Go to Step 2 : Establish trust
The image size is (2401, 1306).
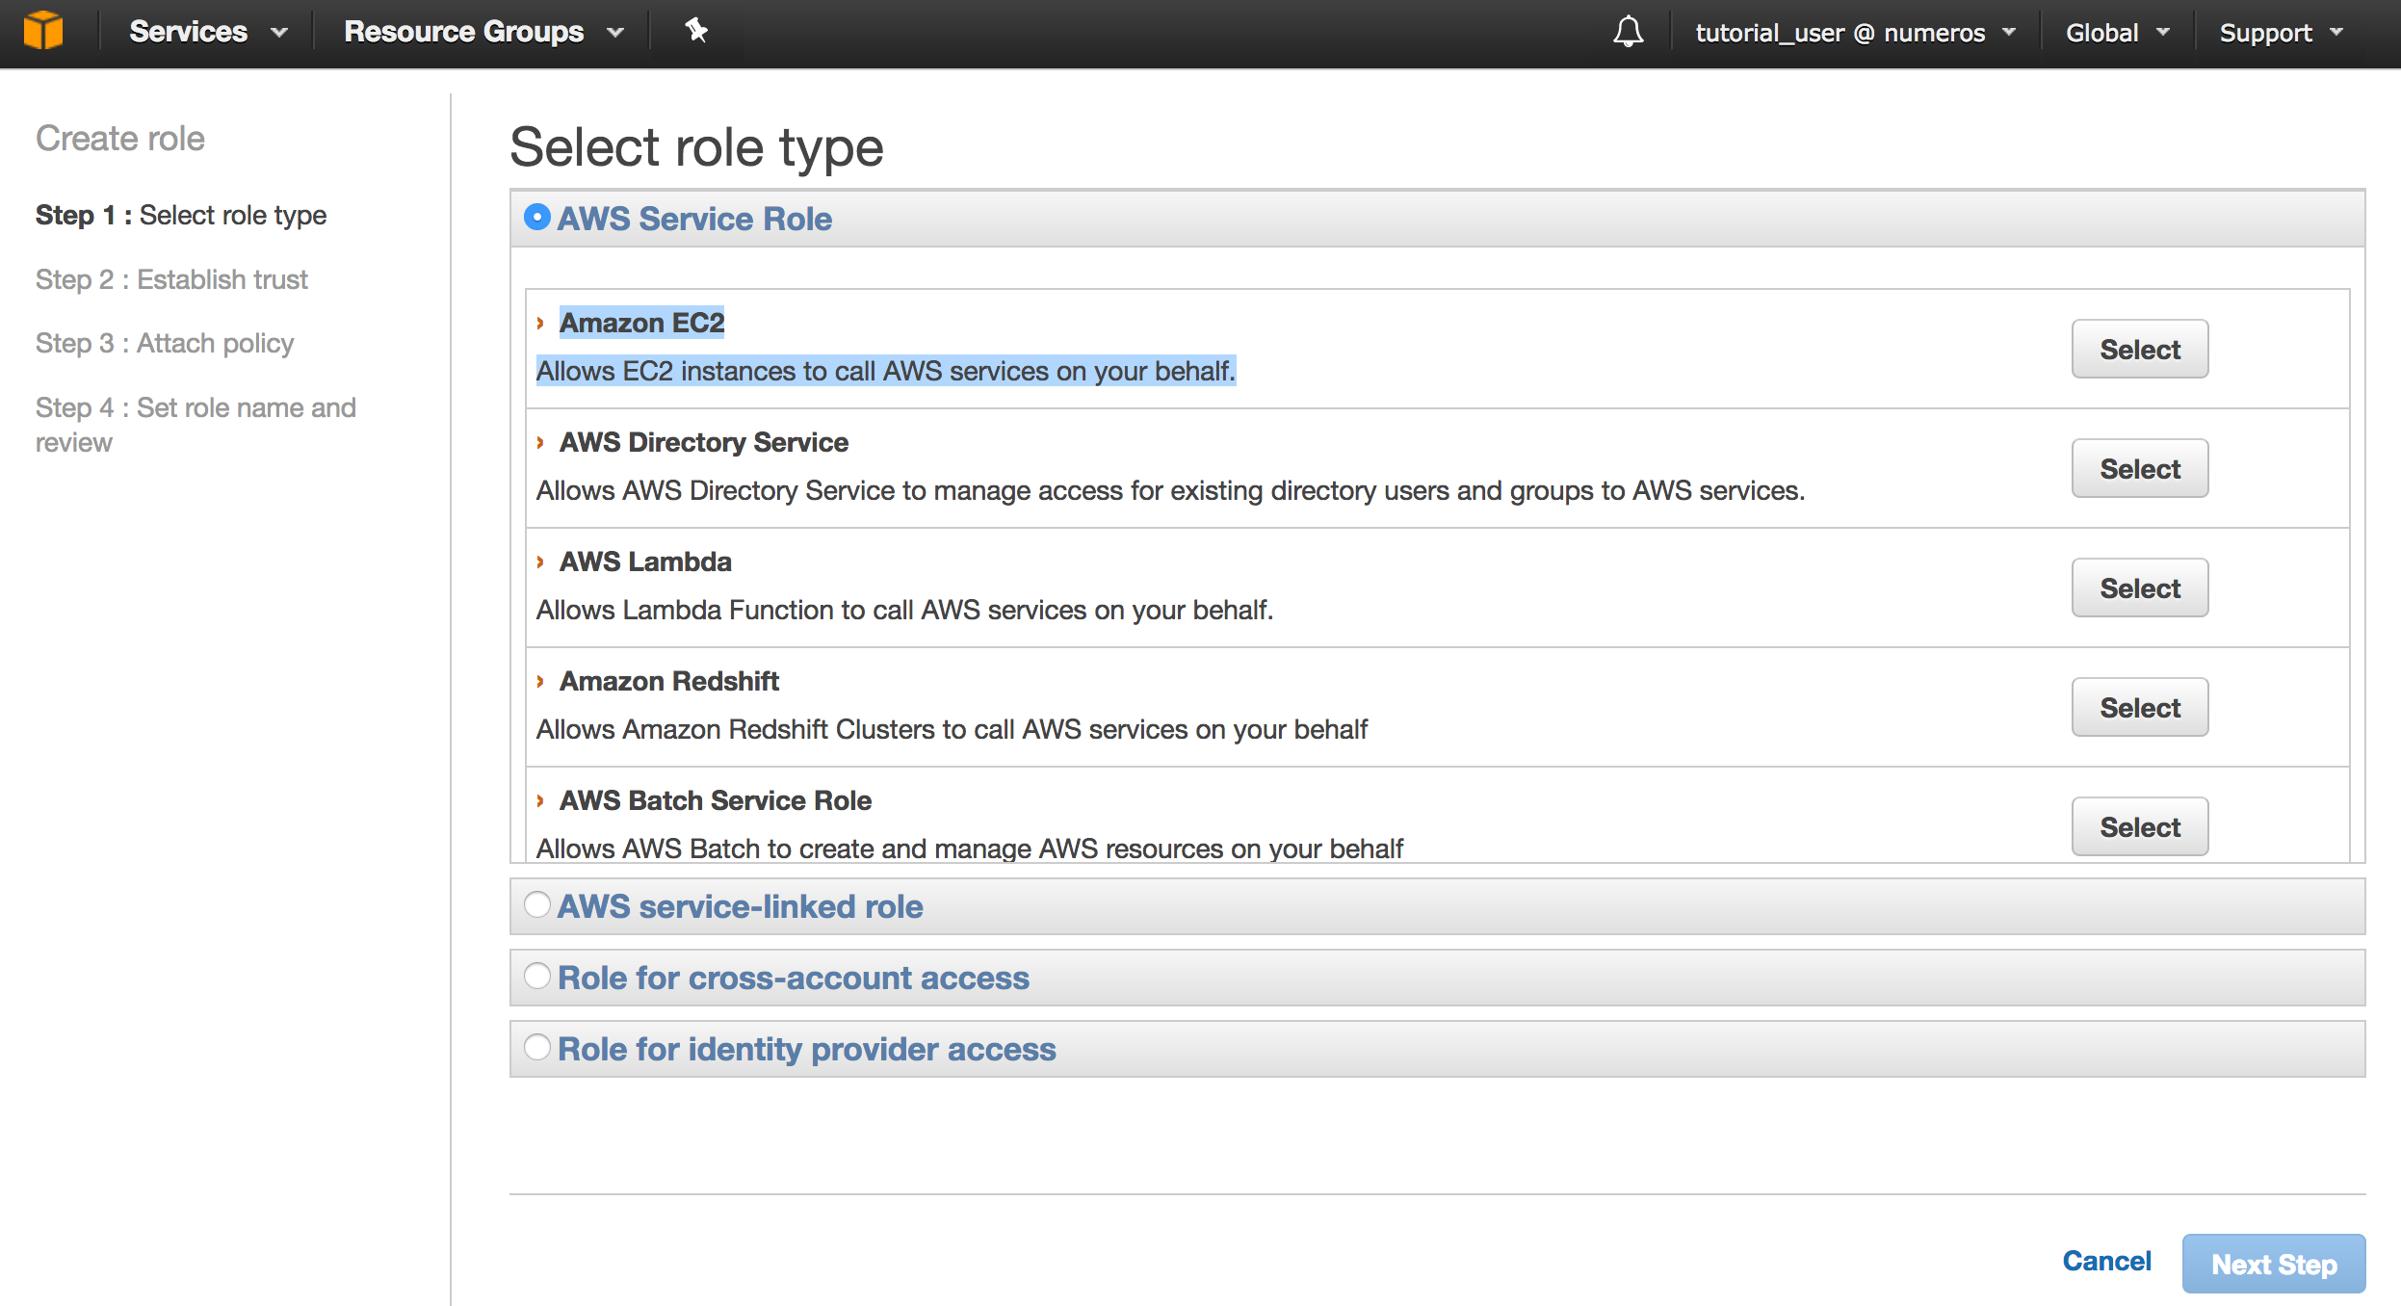pyautogui.click(x=171, y=279)
